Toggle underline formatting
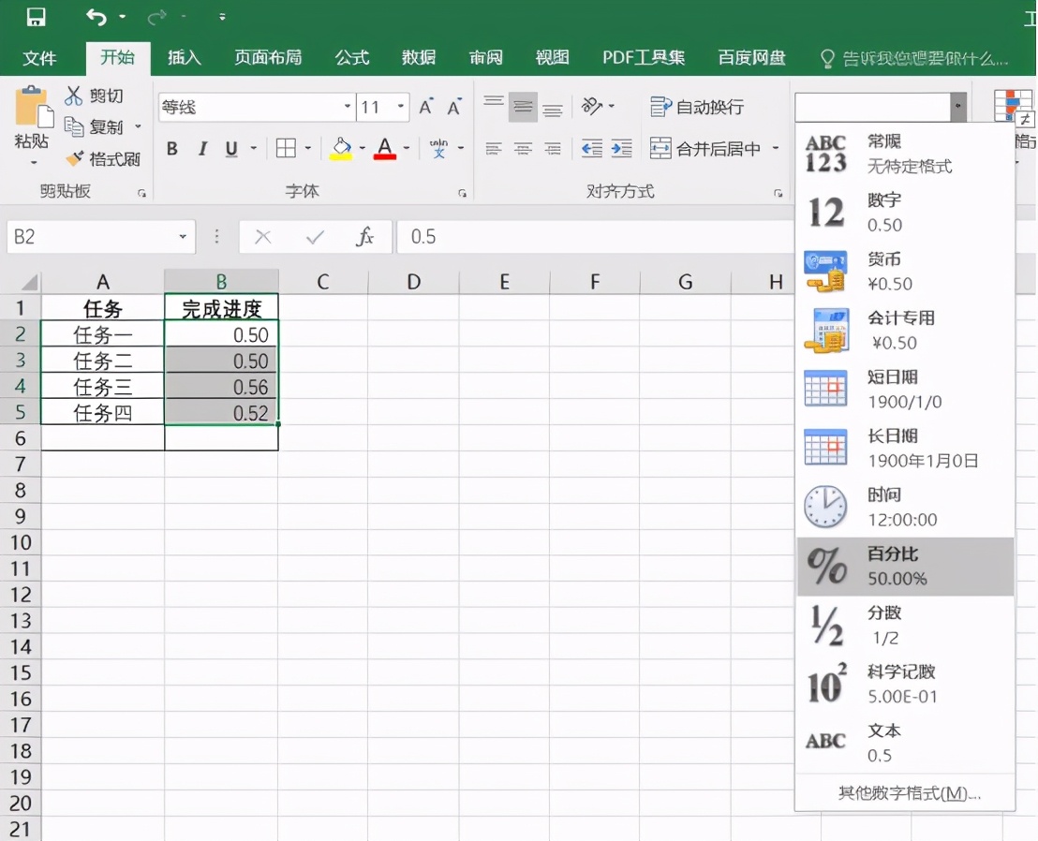 coord(231,149)
